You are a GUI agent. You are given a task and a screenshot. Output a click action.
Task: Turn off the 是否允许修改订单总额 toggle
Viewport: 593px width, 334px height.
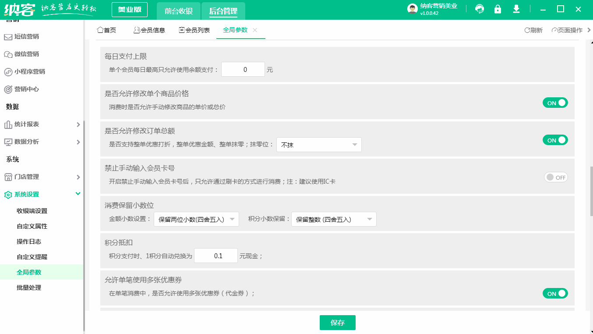click(555, 140)
